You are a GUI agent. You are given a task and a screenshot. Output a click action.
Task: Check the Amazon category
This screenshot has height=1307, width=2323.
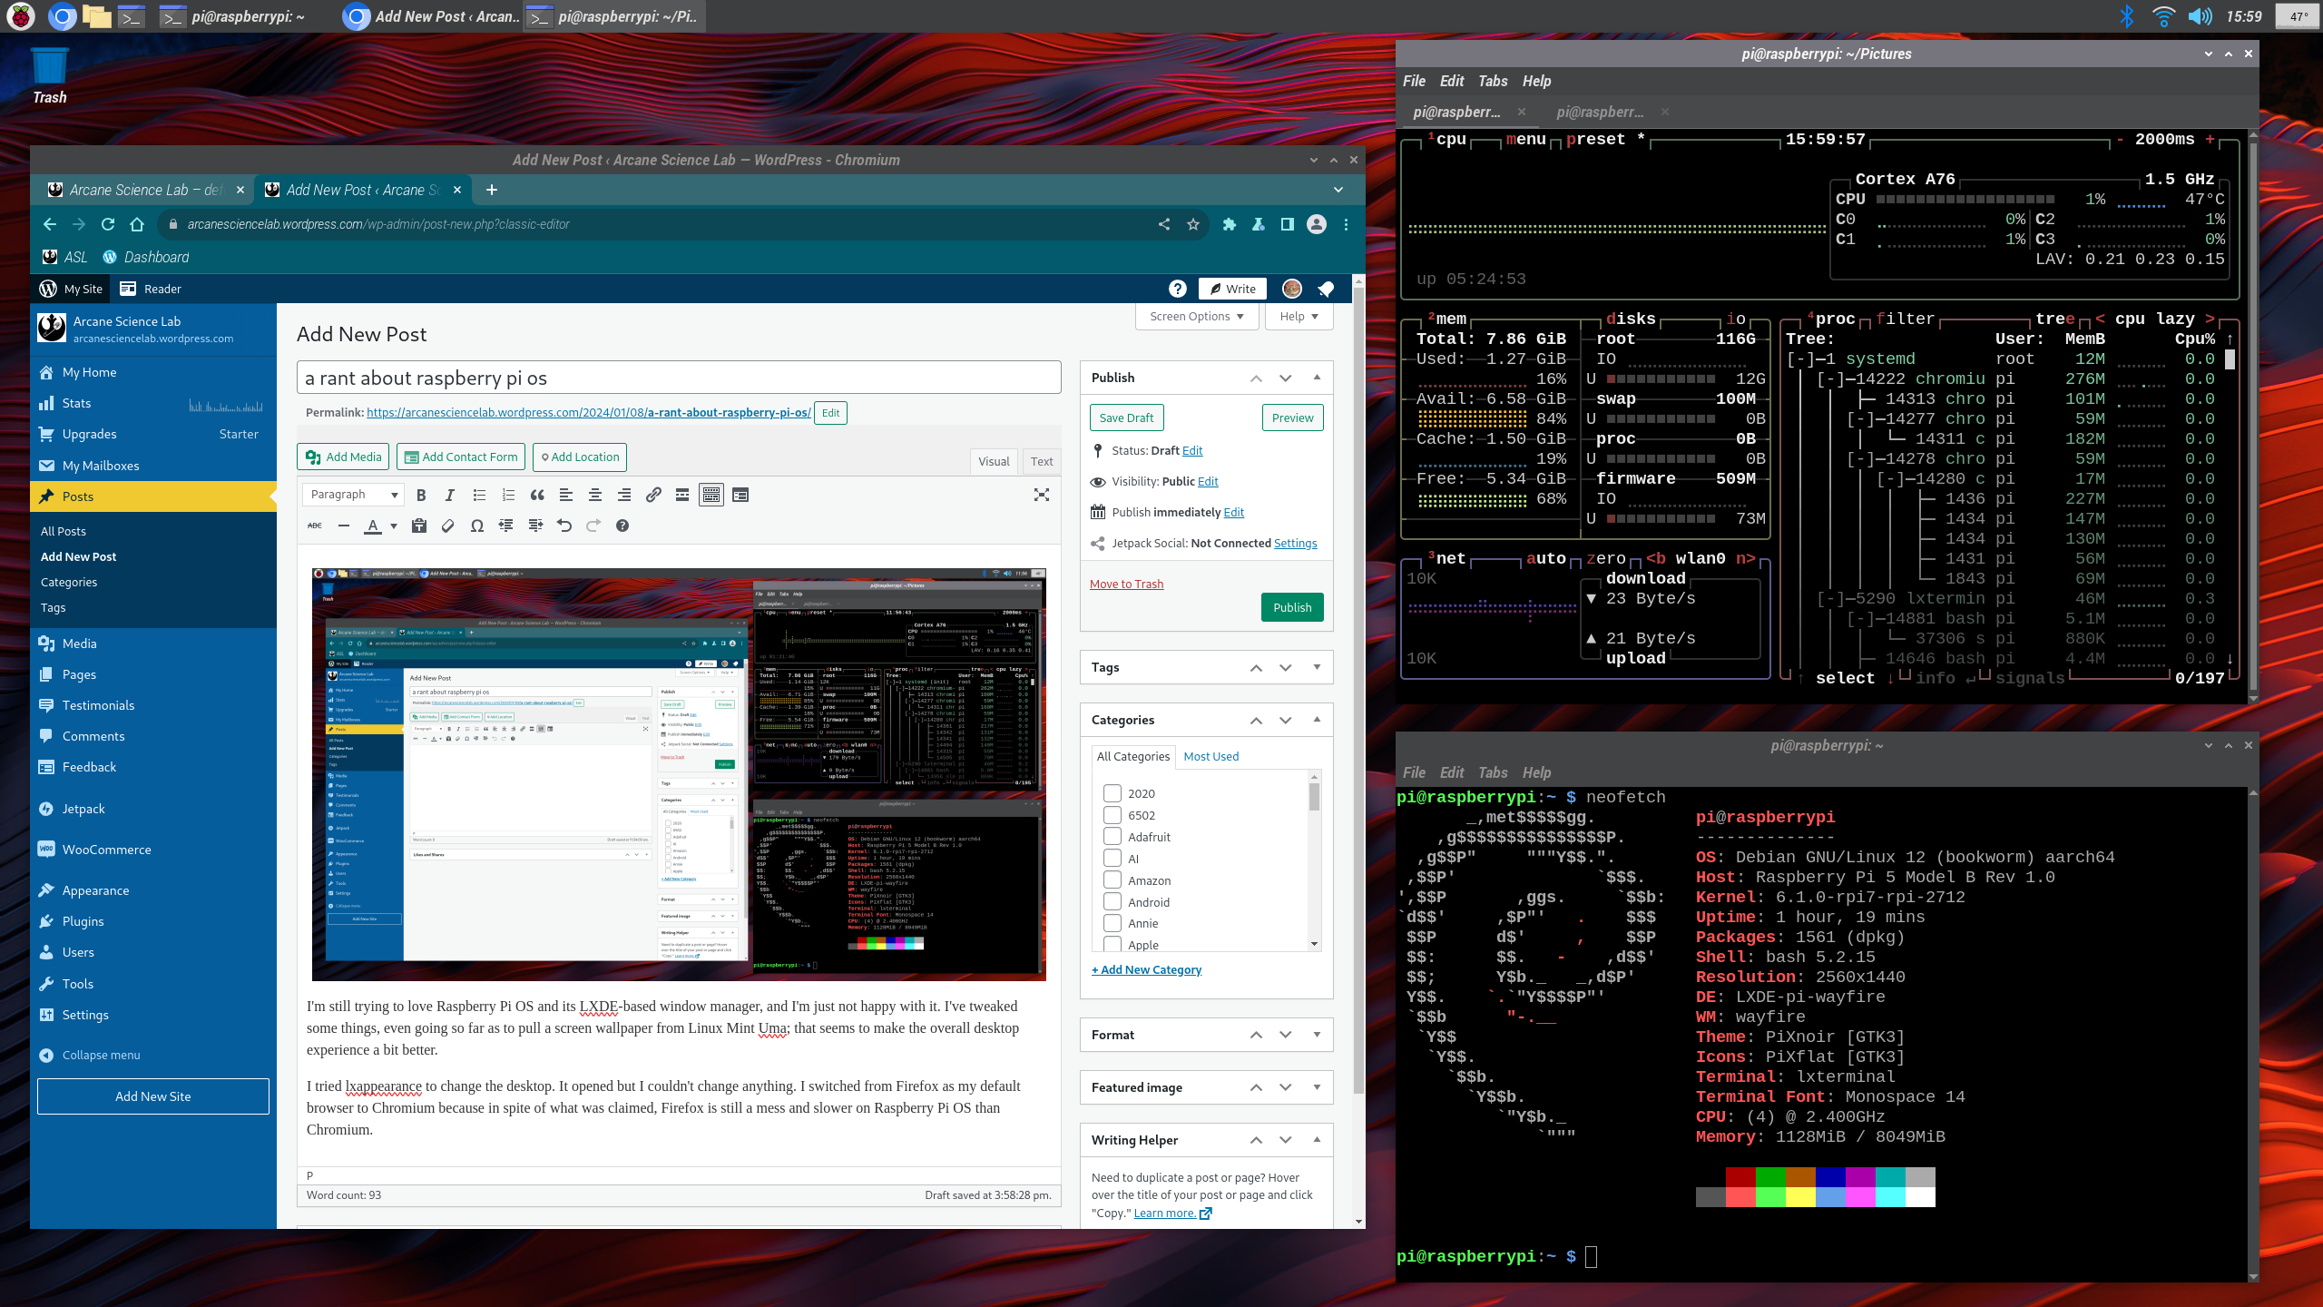pyautogui.click(x=1112, y=880)
